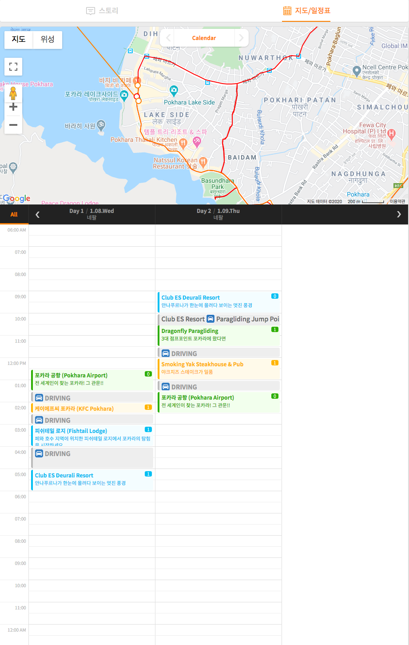409x645 pixels.
Task: Click blue 0 badge on Day 2 Club ES Deurali
Action: point(275,296)
